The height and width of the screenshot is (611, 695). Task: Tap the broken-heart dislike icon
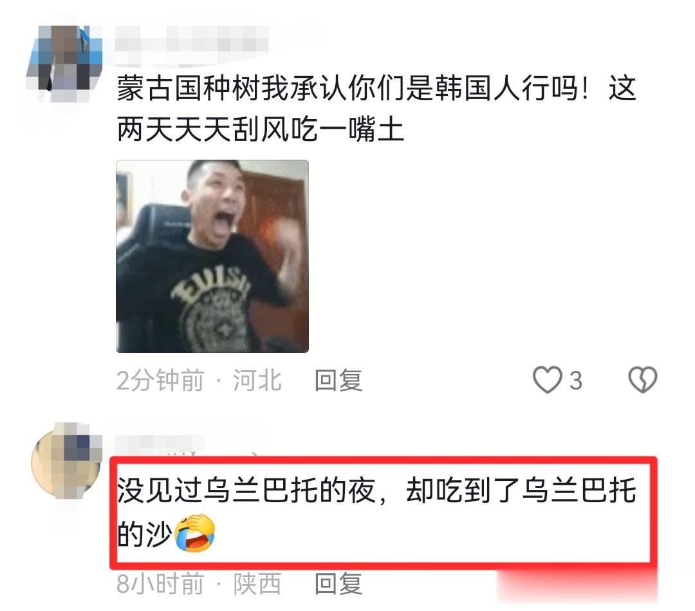tap(643, 380)
